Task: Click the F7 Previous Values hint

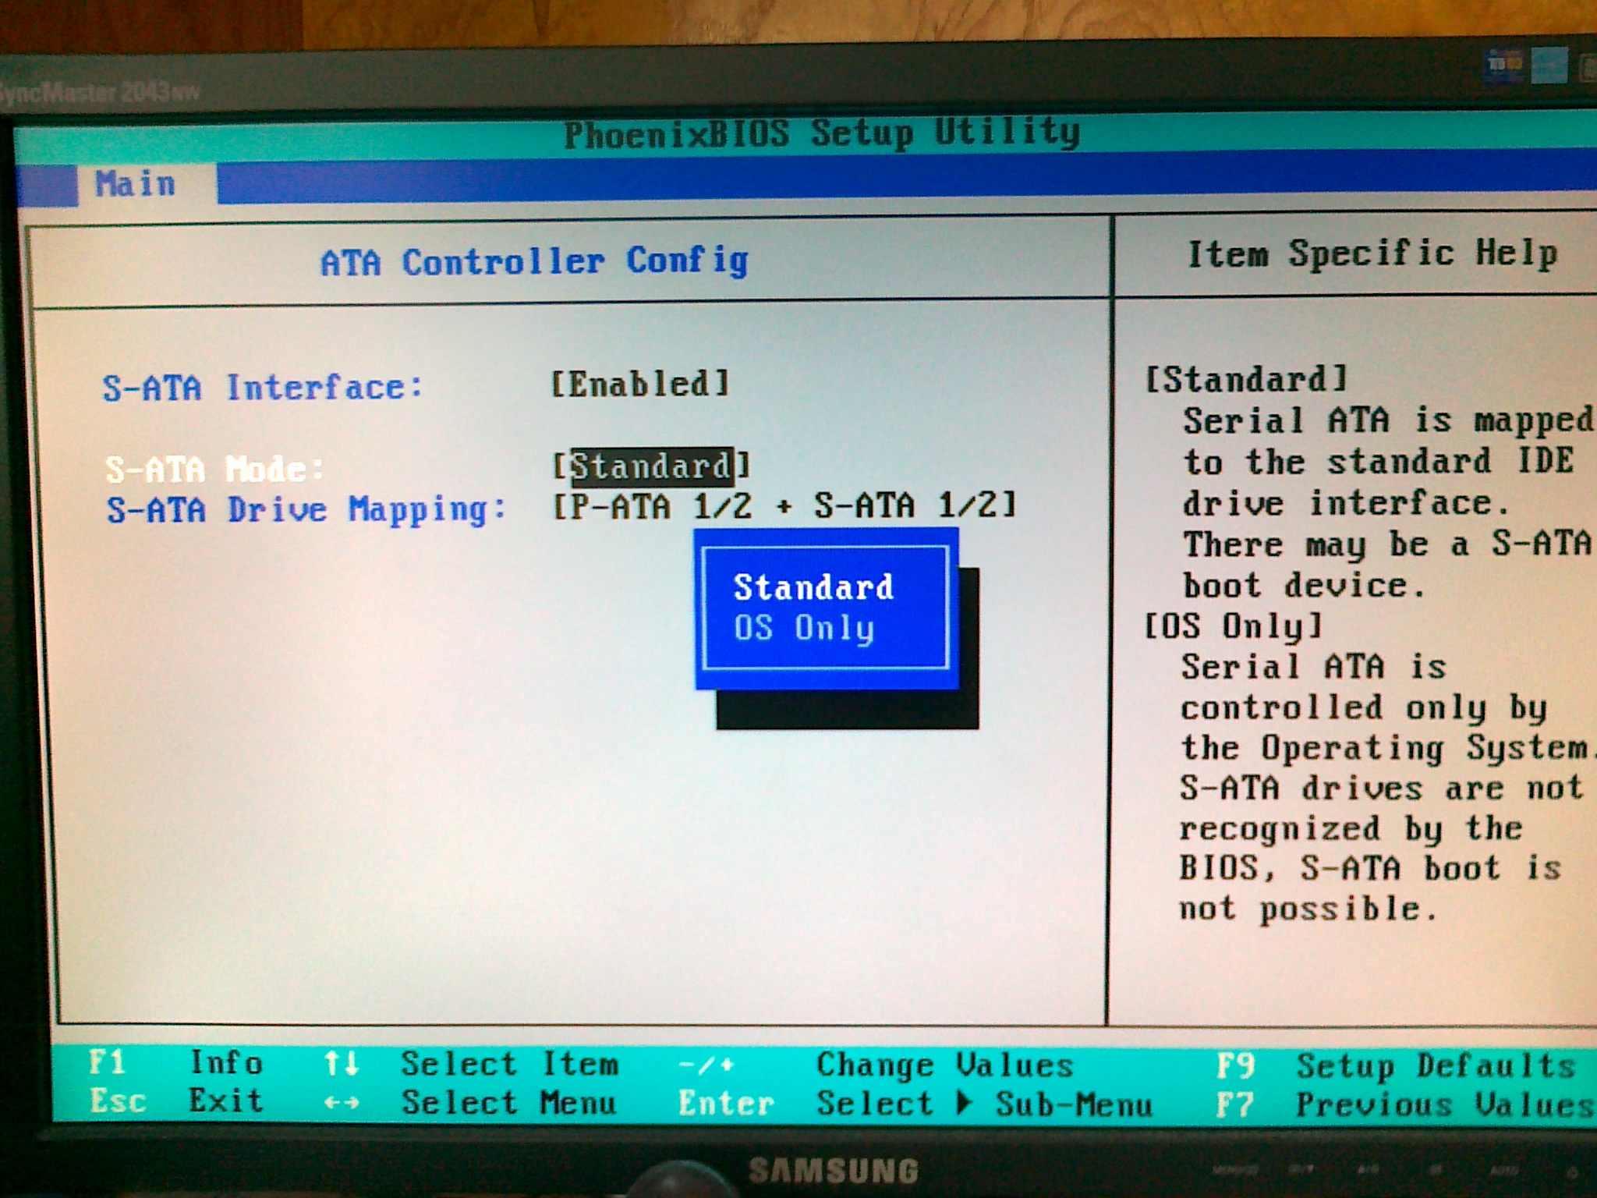Action: pyautogui.click(x=1235, y=1104)
